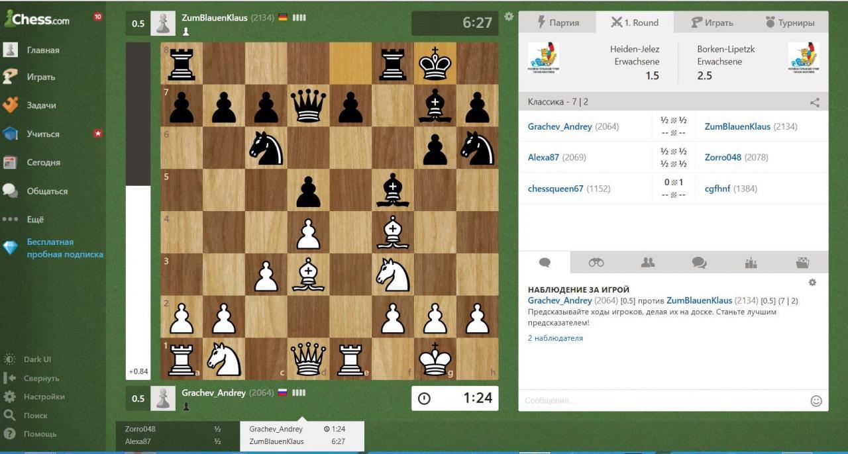Screen dimensions: 848x454
Task: Select the Zorro048 vs Alexa87 game tab
Action: click(x=178, y=435)
